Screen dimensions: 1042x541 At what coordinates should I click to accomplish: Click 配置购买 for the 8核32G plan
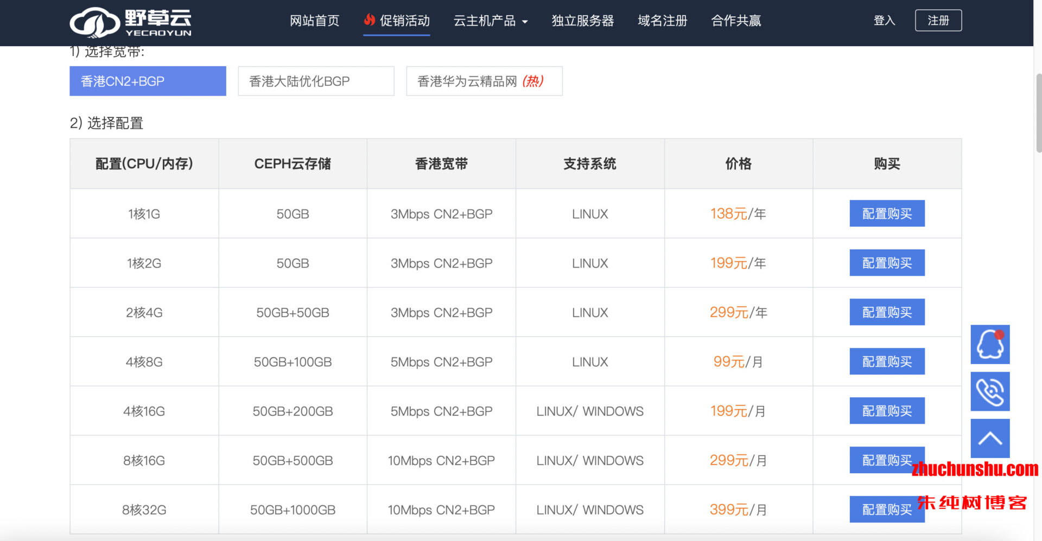click(887, 510)
